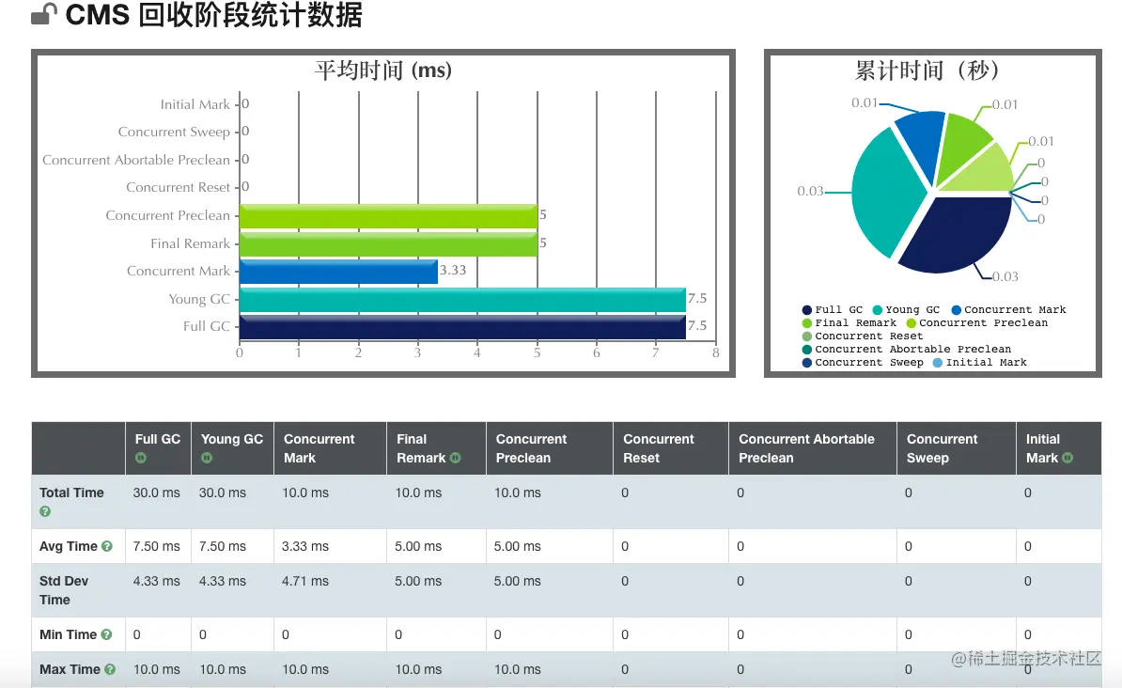The image size is (1122, 688).
Task: Toggle Concurrent Abortable Preclean legend entry
Action: point(907,350)
